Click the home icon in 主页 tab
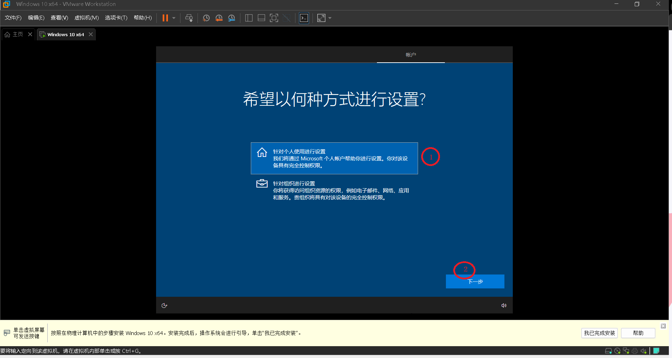 [x=7, y=34]
